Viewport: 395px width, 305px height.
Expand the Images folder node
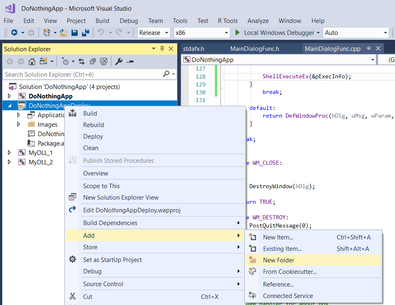coord(18,124)
